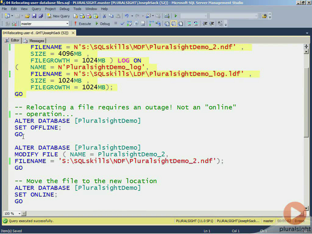The height and width of the screenshot is (234, 312).
Task: Click the green Start arrow icon
Action: (175, 16)
